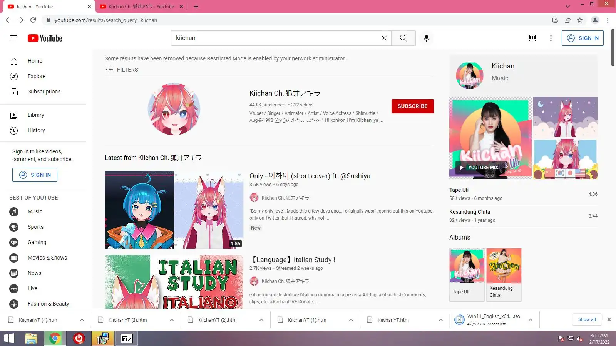Screen dimensions: 616x346
Task: Open 'Only - 이하이 (short cover)' video title
Action: 310,176
